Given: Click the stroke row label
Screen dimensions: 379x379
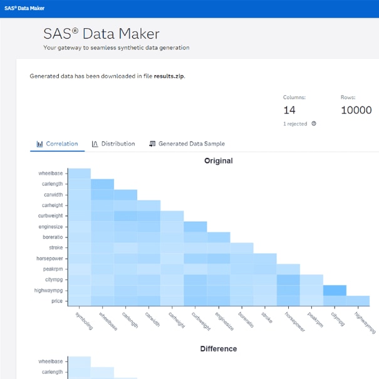Looking at the screenshot, I should coord(56,247).
